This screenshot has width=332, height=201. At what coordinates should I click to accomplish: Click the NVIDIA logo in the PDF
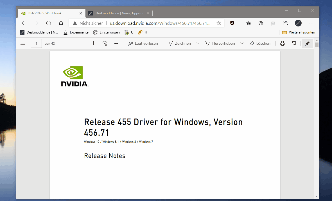pyautogui.click(x=74, y=76)
